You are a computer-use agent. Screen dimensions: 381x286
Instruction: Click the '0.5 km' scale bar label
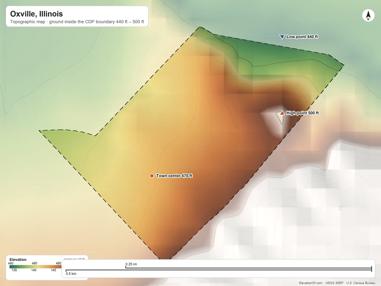pyautogui.click(x=71, y=274)
